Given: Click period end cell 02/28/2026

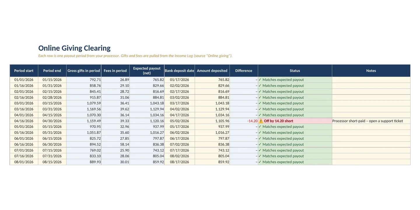Looking at the screenshot, I should (52, 97).
